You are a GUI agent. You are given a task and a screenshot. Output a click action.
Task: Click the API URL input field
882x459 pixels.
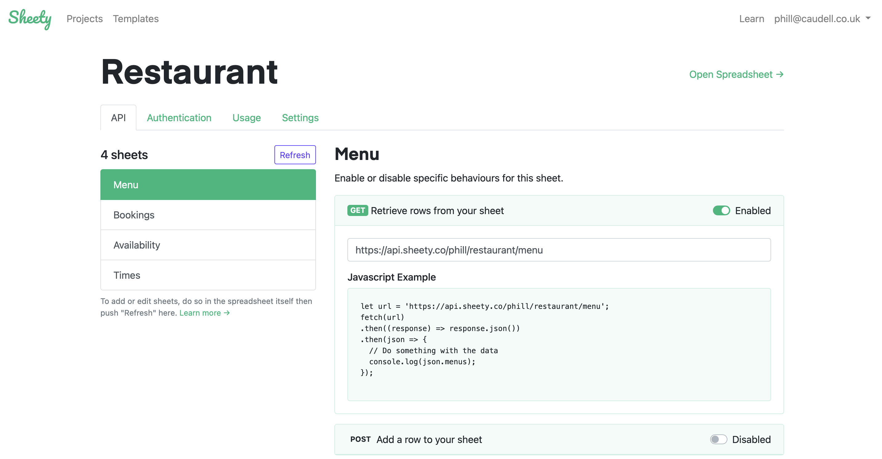tap(559, 250)
